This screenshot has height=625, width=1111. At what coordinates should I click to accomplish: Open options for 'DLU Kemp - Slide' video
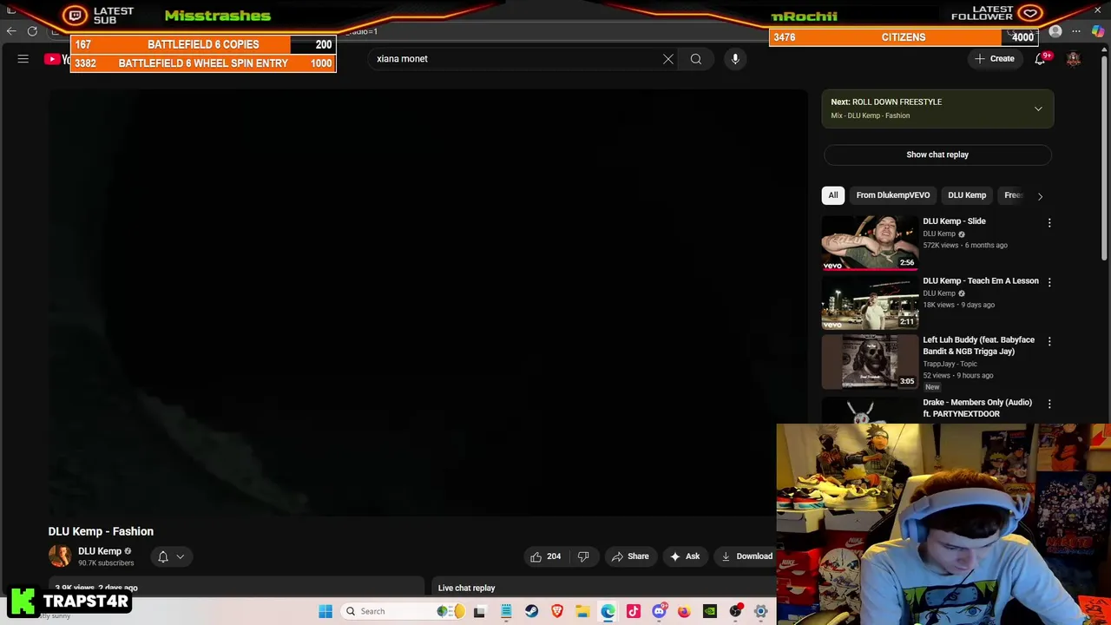coord(1049,223)
